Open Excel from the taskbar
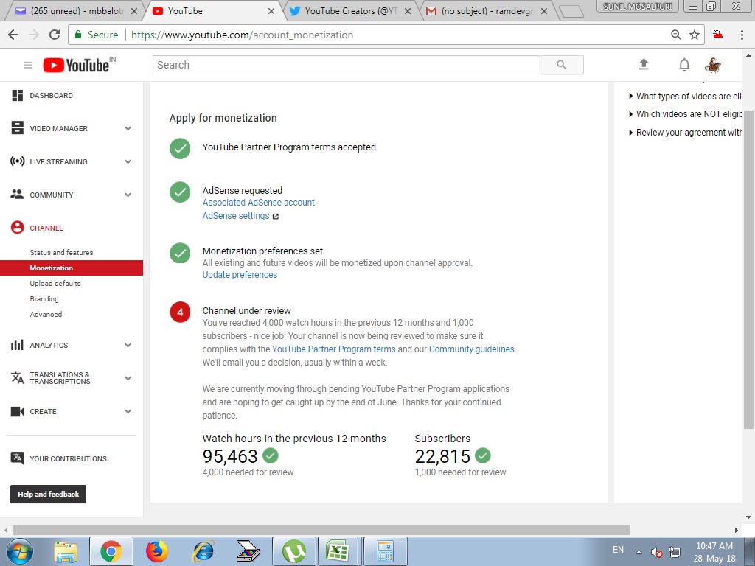755x566 pixels. coord(337,551)
